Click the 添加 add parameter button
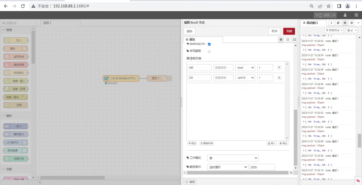 click(x=192, y=143)
